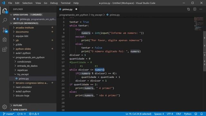Click the master branch indicator
The width and height of the screenshot is (206, 116).
click(x=9, y=114)
